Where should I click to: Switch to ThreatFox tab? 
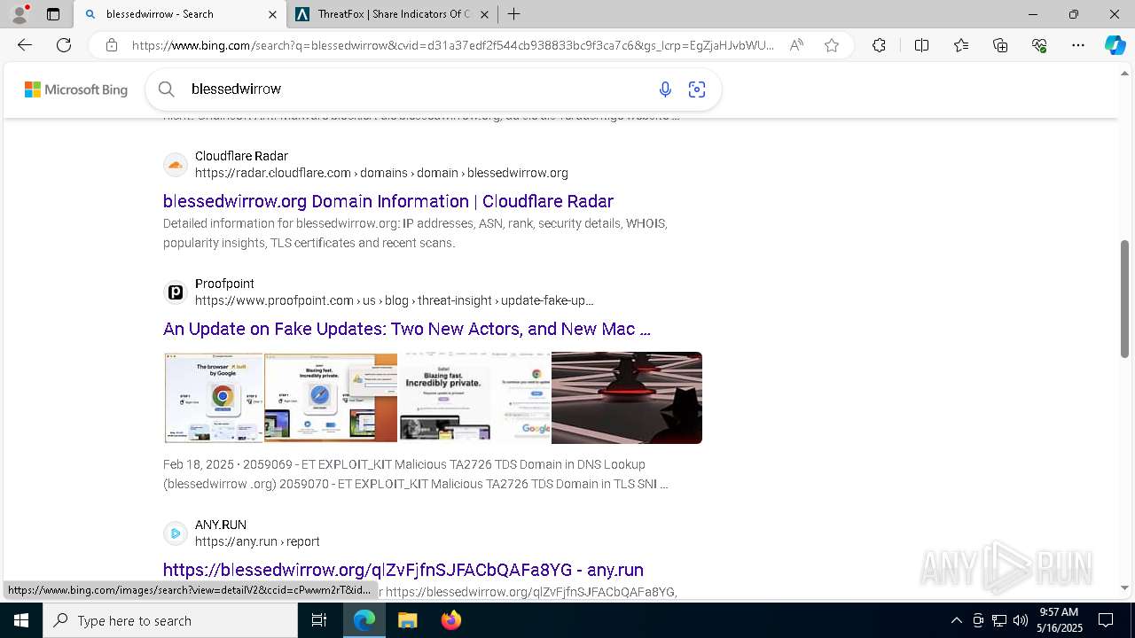[x=394, y=14]
